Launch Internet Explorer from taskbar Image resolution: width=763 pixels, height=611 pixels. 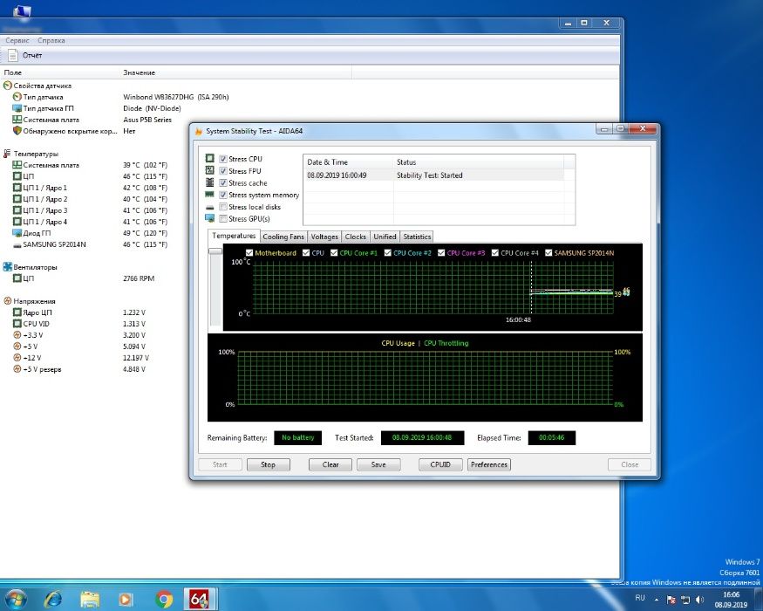click(52, 599)
